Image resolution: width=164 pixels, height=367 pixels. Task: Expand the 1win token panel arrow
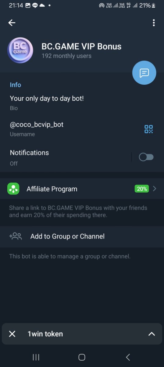pyautogui.click(x=152, y=334)
